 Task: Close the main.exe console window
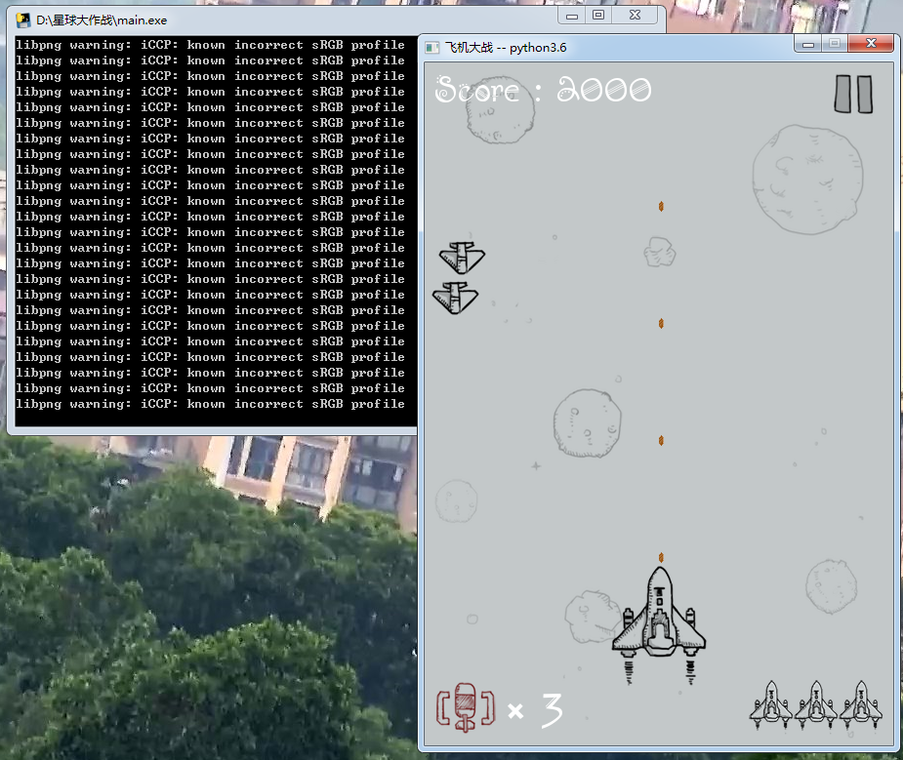point(635,16)
